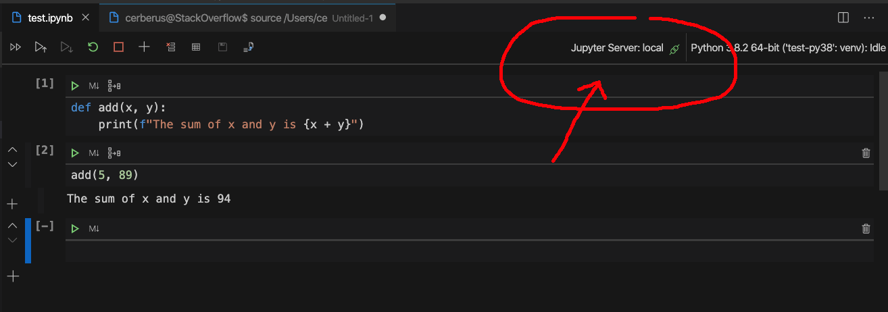Run cell 2 by line
The height and width of the screenshot is (312, 888).
114,153
